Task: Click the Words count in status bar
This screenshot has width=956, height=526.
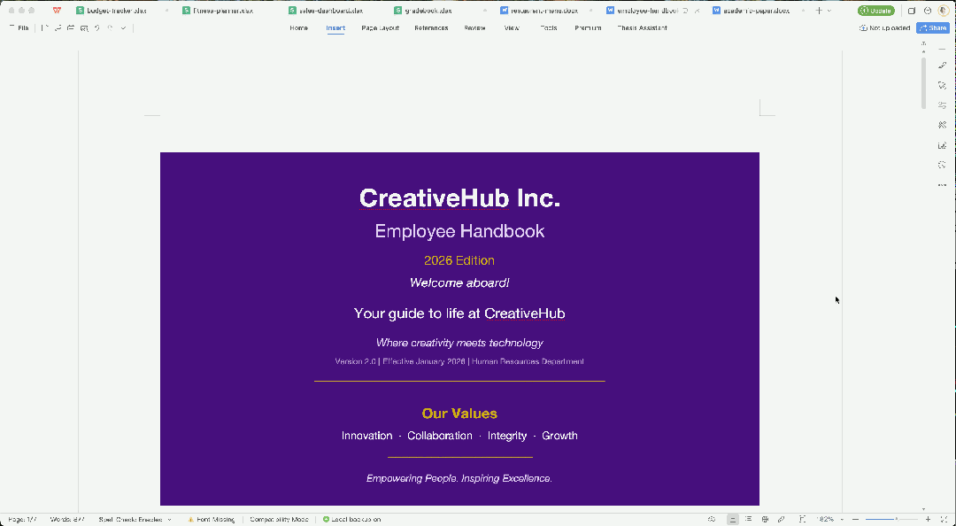Action: pyautogui.click(x=67, y=519)
